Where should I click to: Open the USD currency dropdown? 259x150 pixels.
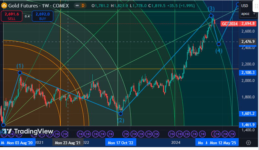pyautogui.click(x=245, y=6)
